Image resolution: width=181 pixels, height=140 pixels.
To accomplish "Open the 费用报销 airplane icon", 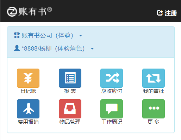I will pyautogui.click(x=28, y=109).
